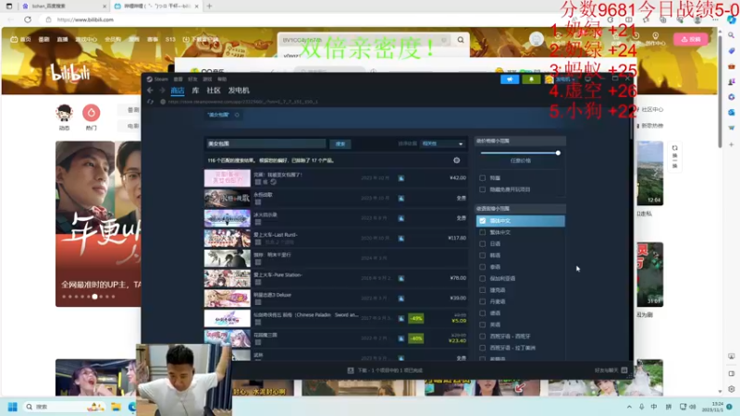Collapse the price range filter header
The width and height of the screenshot is (740, 416).
coord(520,141)
